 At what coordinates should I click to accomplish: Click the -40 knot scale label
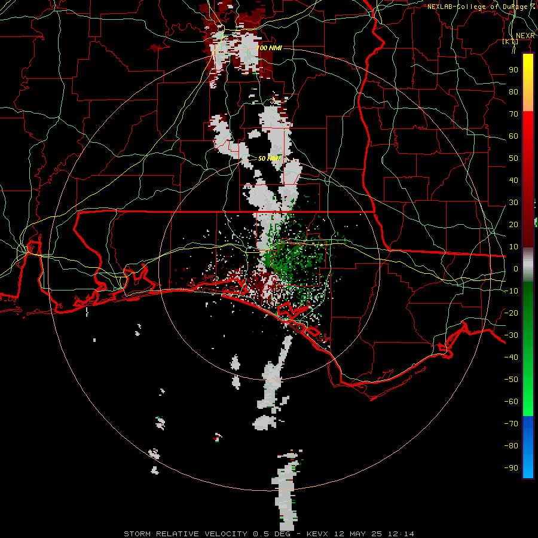pyautogui.click(x=511, y=357)
